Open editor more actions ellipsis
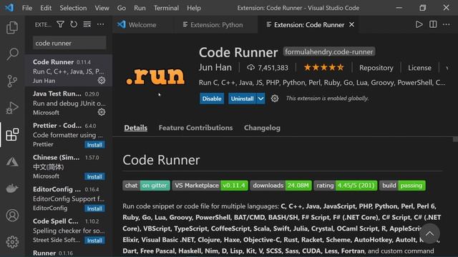This screenshot has height=257, width=458. pos(447,24)
